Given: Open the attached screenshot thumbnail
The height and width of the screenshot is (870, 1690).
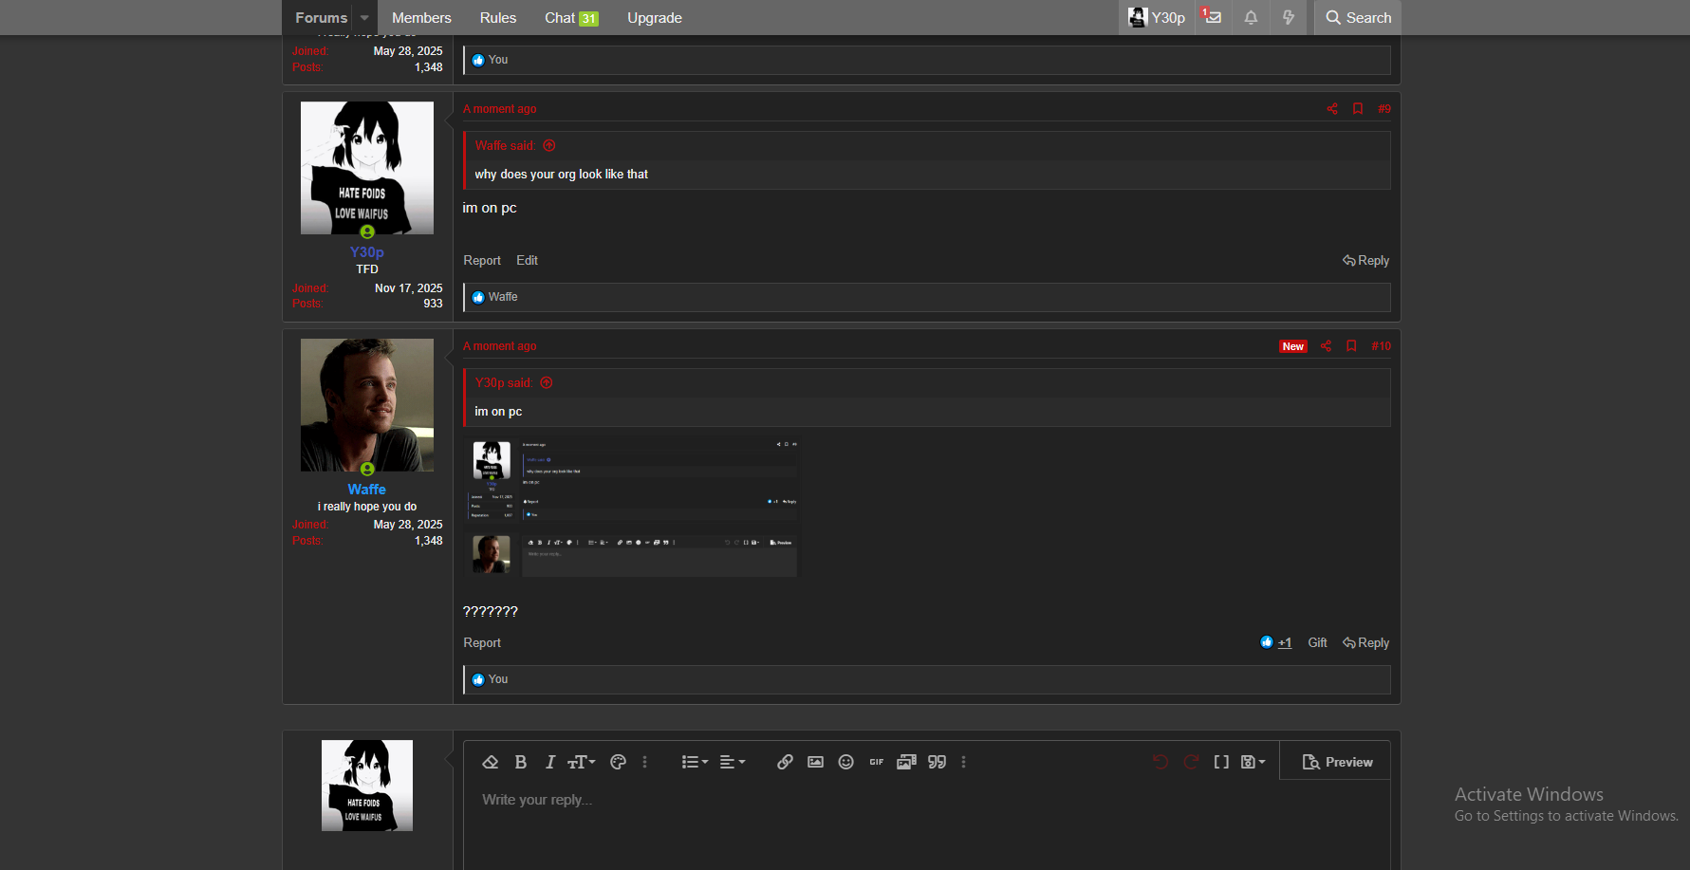Looking at the screenshot, I should point(632,508).
